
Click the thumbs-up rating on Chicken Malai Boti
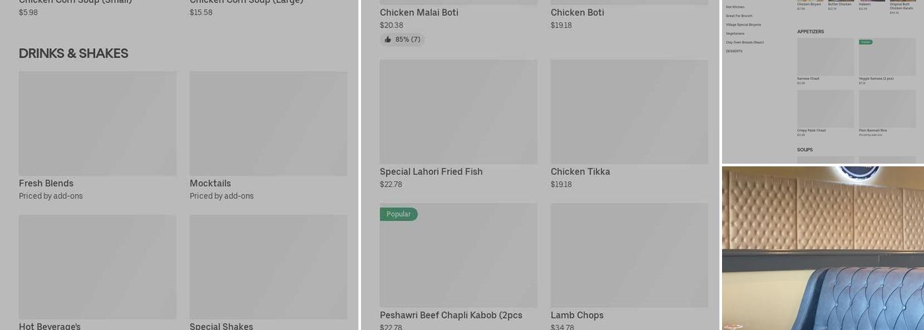[x=402, y=40]
